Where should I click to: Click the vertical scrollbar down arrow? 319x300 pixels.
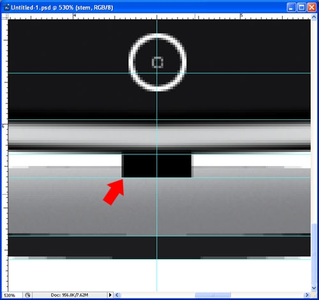coord(314,288)
